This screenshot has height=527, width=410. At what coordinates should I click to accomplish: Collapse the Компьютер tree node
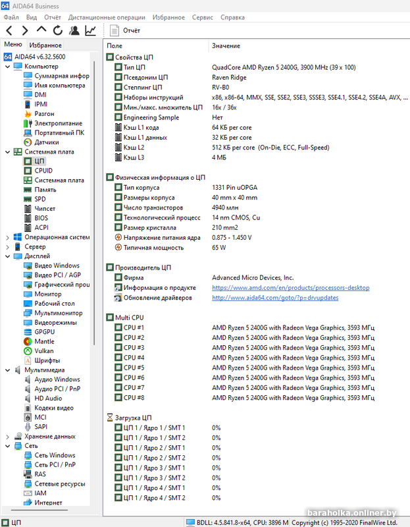[x=7, y=67]
